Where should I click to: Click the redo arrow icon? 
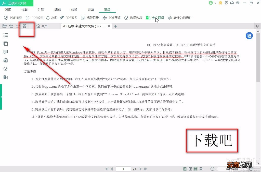[18, 26]
